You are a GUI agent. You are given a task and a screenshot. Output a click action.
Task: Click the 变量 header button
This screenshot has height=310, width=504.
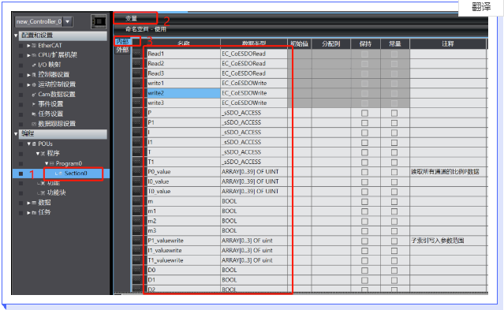(x=131, y=18)
